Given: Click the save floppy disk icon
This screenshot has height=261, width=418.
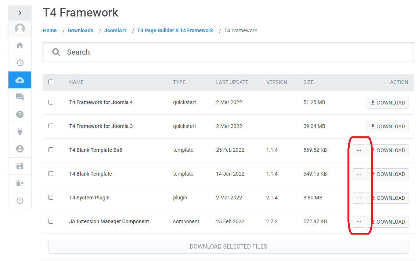Looking at the screenshot, I should click(20, 166).
